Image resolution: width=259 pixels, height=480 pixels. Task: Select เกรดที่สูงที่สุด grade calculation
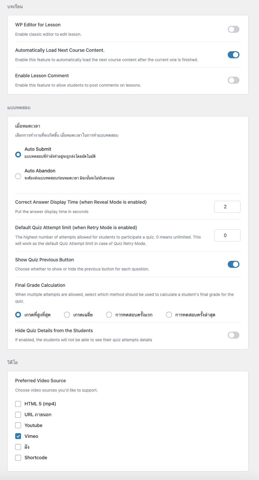[x=18, y=315]
